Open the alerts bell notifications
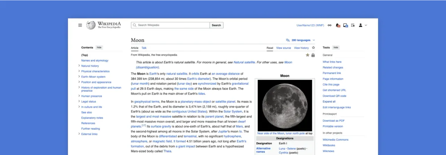 click(338, 25)
